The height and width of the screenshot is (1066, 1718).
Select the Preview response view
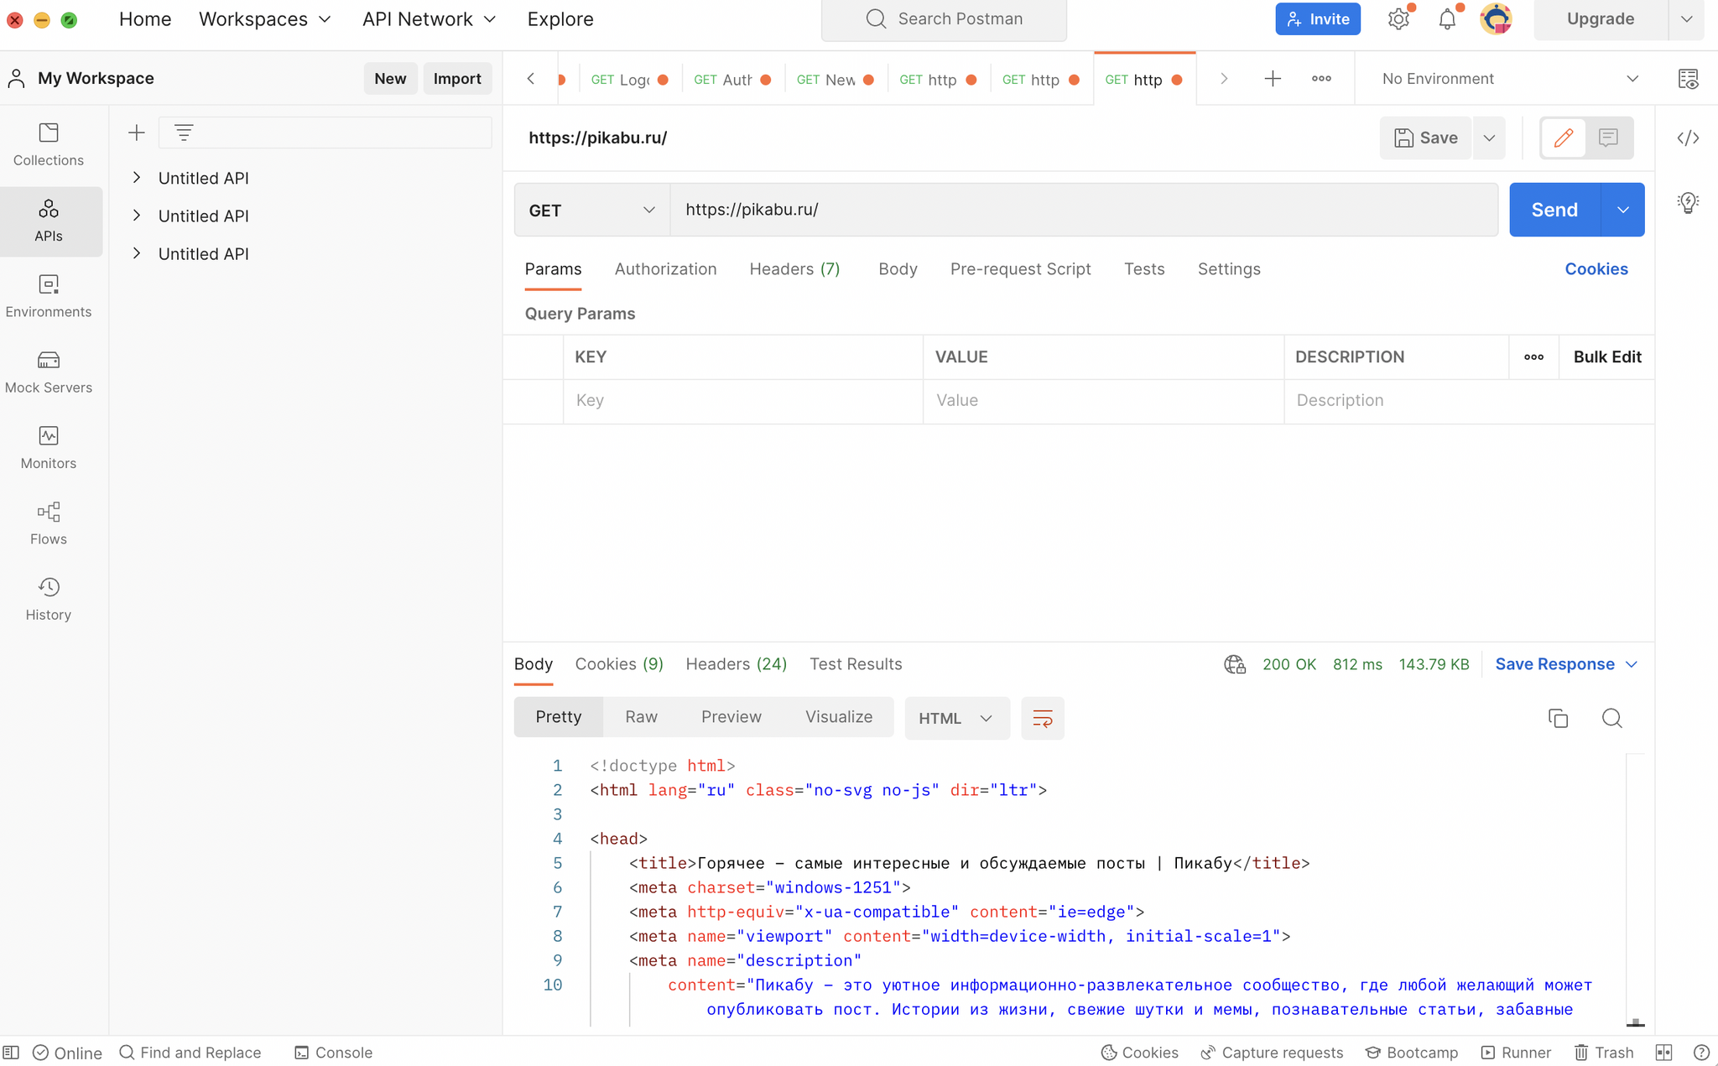[x=731, y=717]
